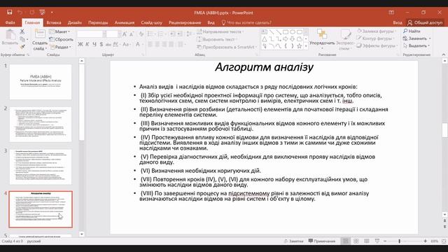The image size is (448, 252).
Task: Select the right arrow shape in gallery
Action: pos(286,39)
